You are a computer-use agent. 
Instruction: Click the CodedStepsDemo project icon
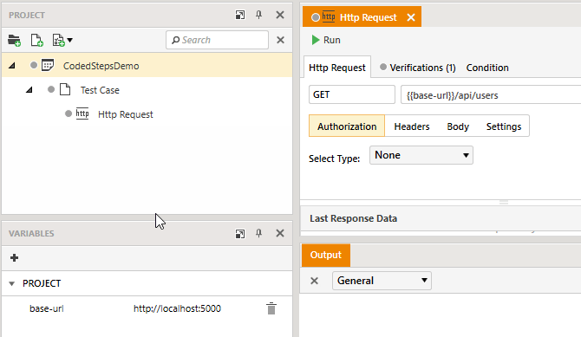48,66
